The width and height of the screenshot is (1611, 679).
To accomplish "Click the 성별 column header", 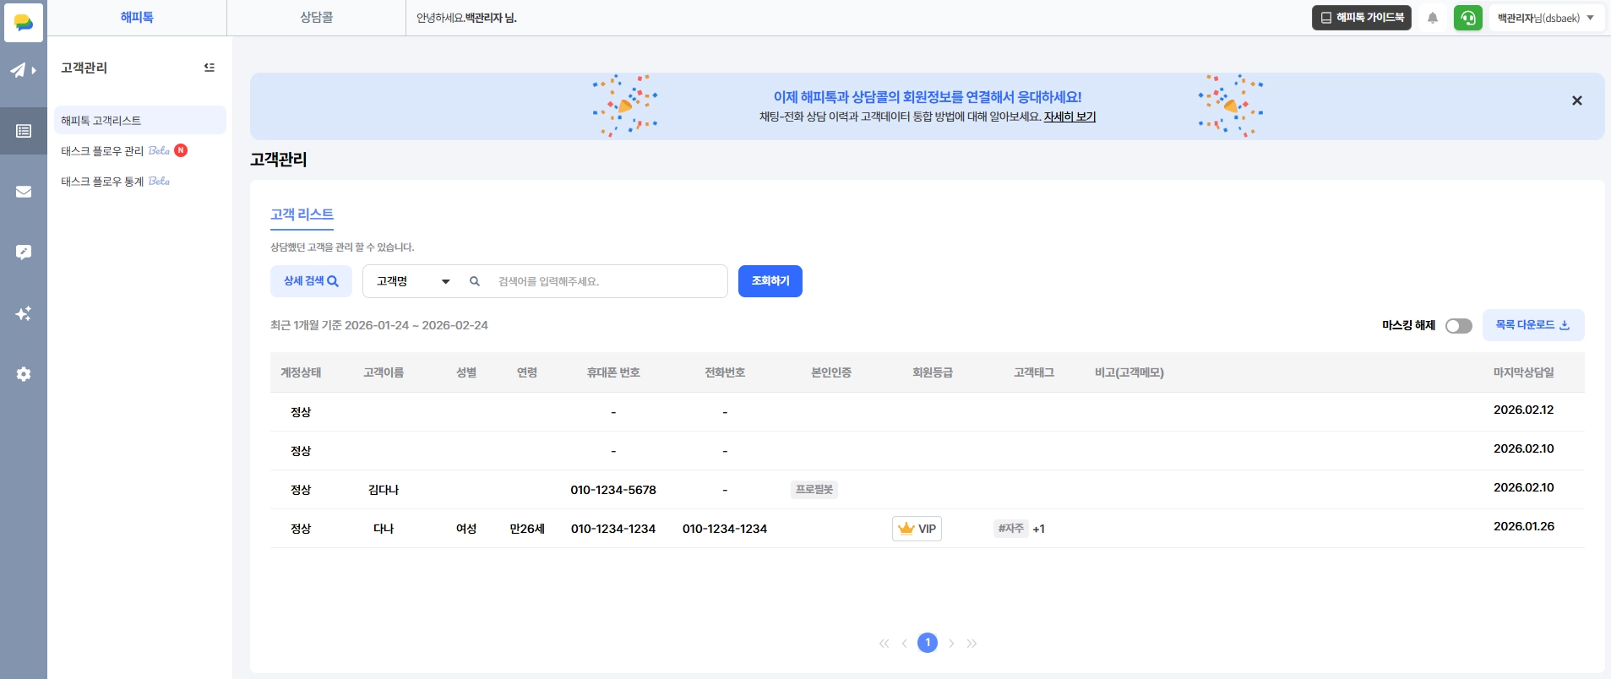I will point(466,372).
